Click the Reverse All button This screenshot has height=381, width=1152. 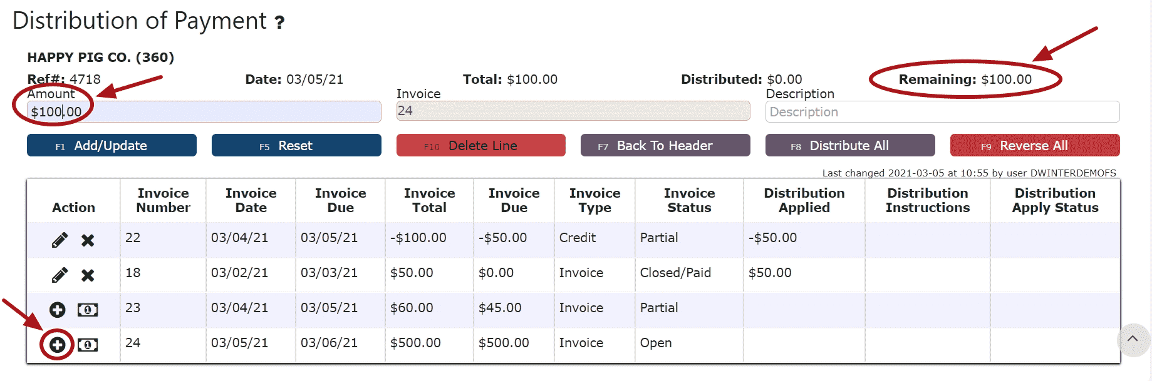tap(1034, 146)
